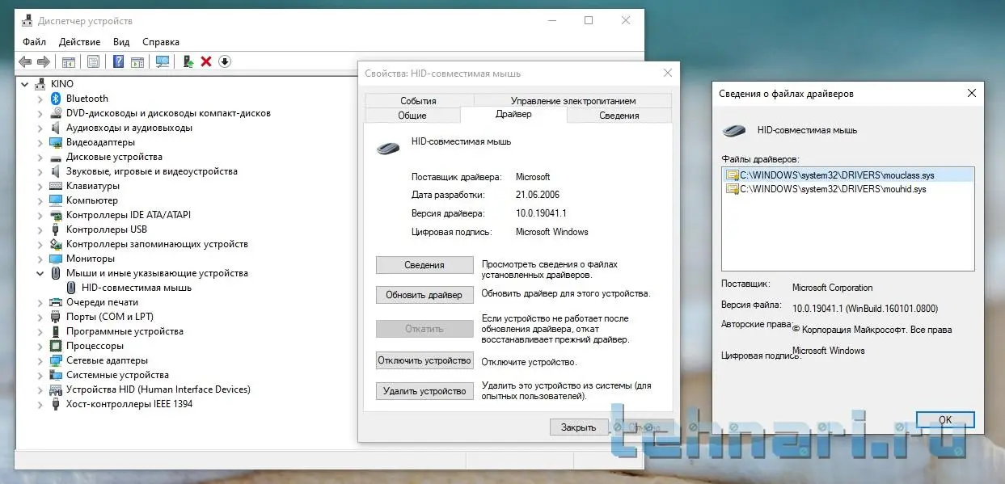Click the Back arrow in Device Manager toolbar

25,61
